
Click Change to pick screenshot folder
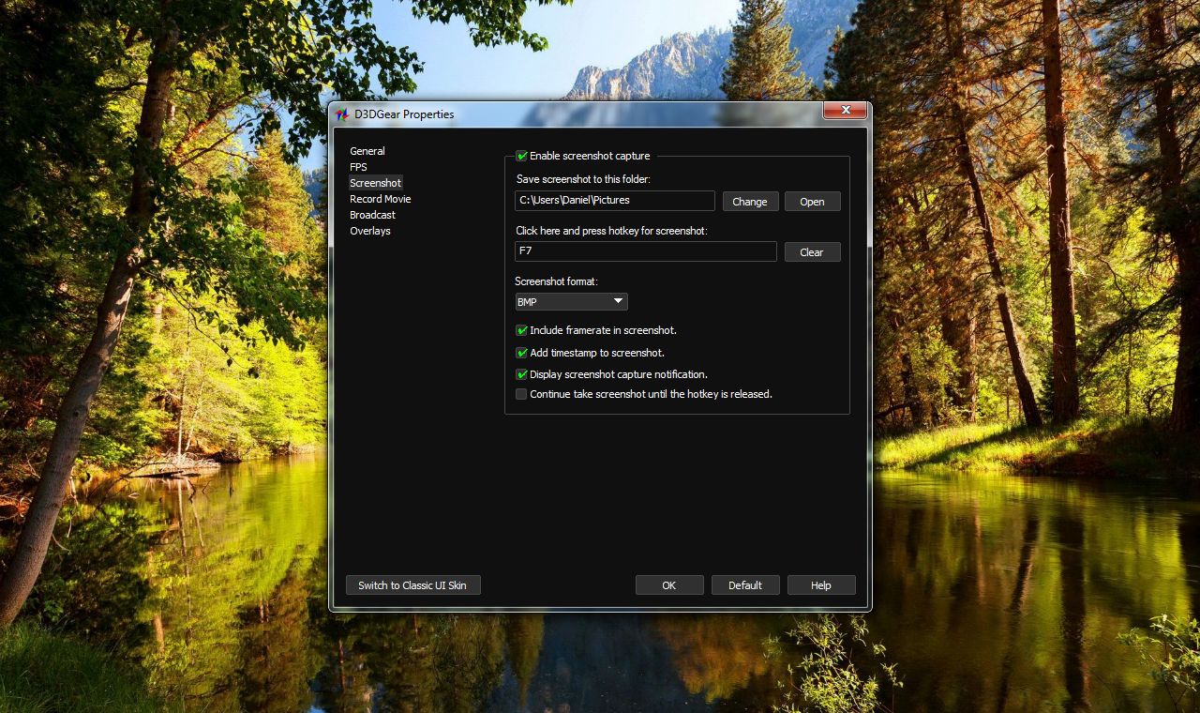(x=750, y=202)
